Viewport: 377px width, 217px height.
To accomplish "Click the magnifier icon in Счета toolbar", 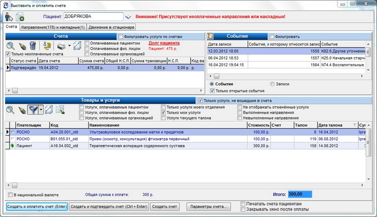I will point(11,45).
